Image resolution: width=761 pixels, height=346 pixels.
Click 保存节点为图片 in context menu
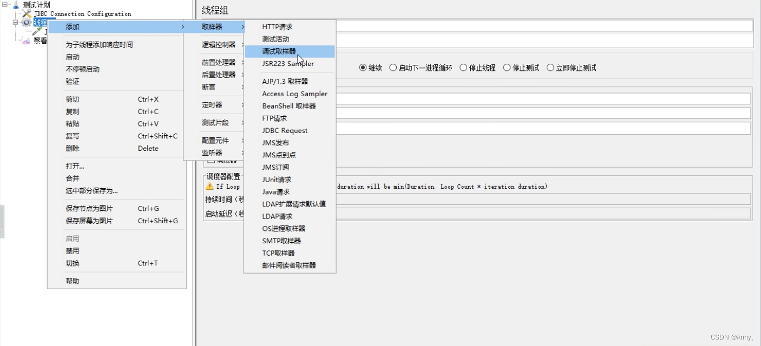(117, 208)
